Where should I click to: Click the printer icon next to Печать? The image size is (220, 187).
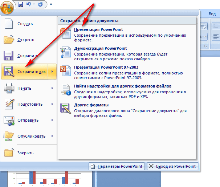[x=9, y=88]
